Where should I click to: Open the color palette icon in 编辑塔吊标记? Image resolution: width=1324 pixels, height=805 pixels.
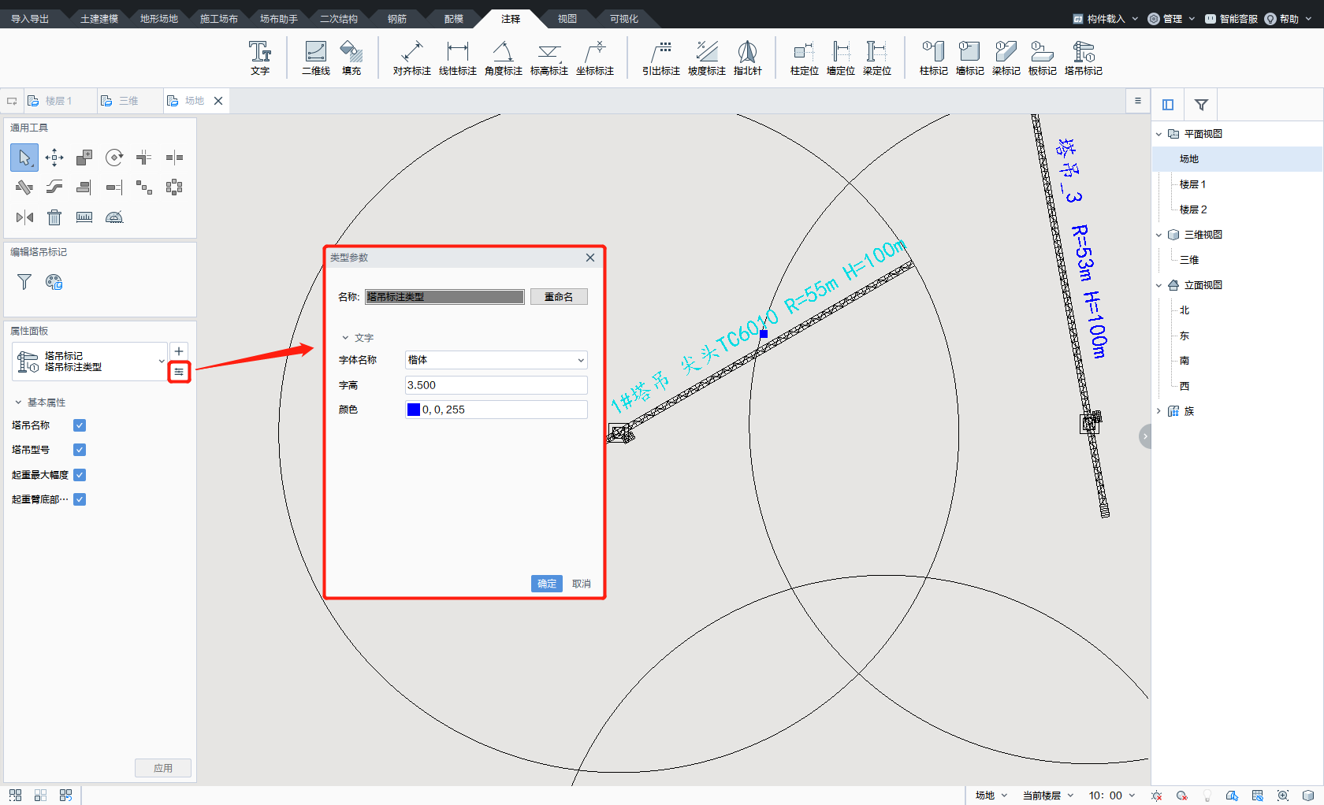[54, 282]
